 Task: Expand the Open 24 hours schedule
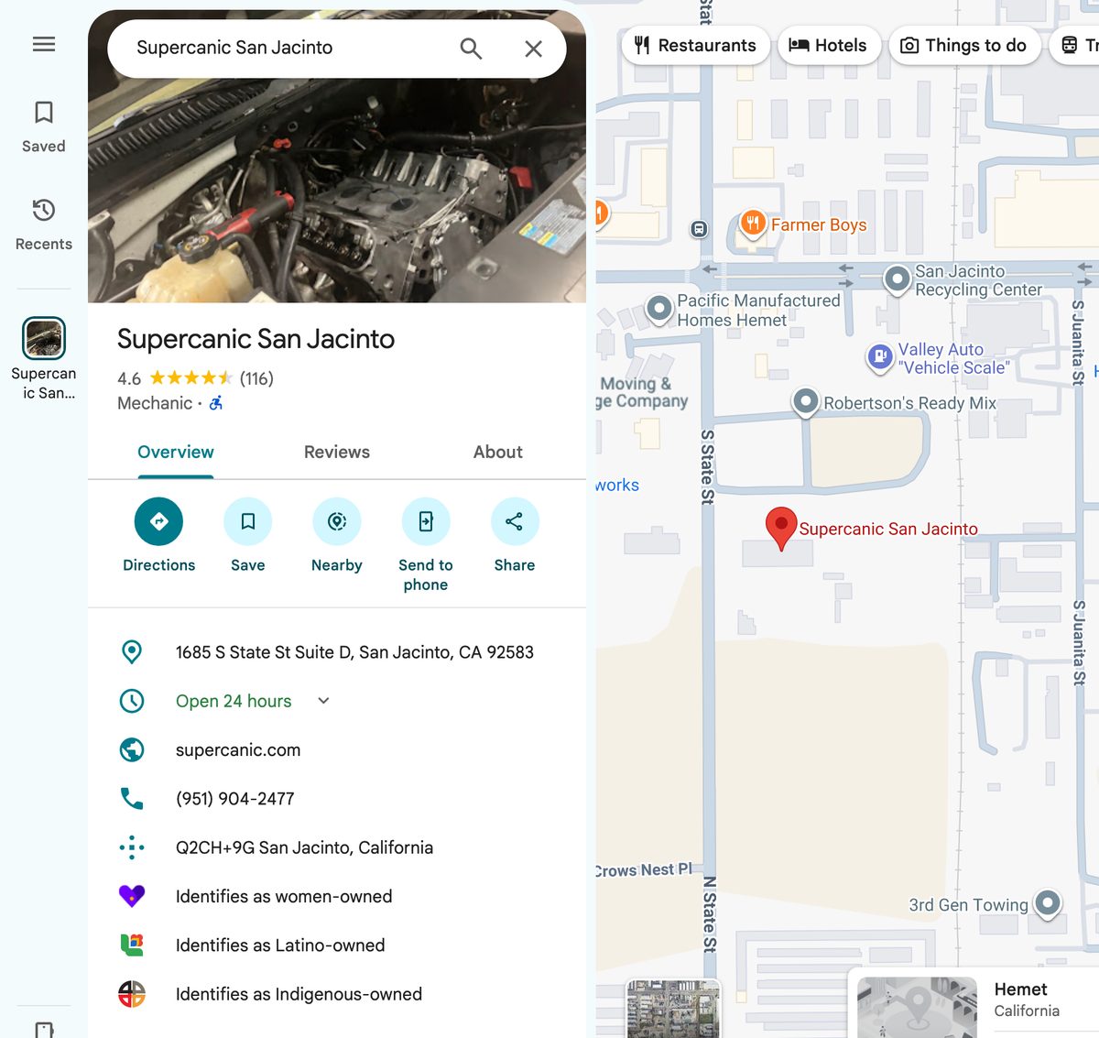[323, 701]
